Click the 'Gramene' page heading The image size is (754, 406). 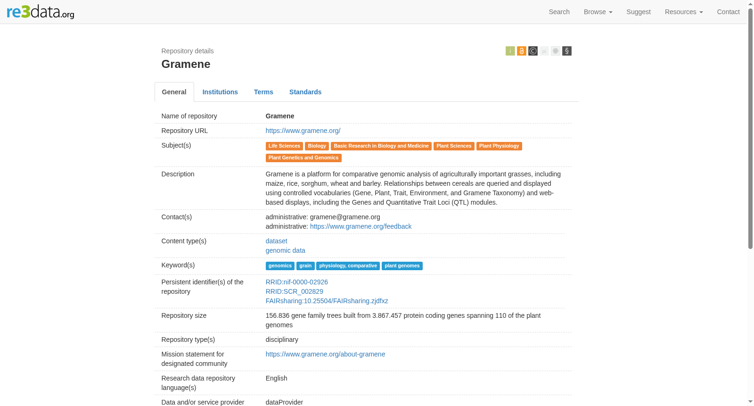186,64
